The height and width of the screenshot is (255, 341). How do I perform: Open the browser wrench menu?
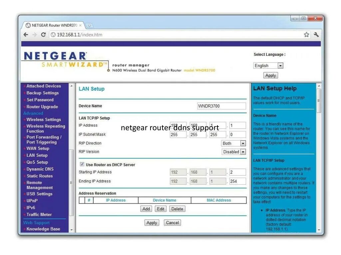pos(316,35)
